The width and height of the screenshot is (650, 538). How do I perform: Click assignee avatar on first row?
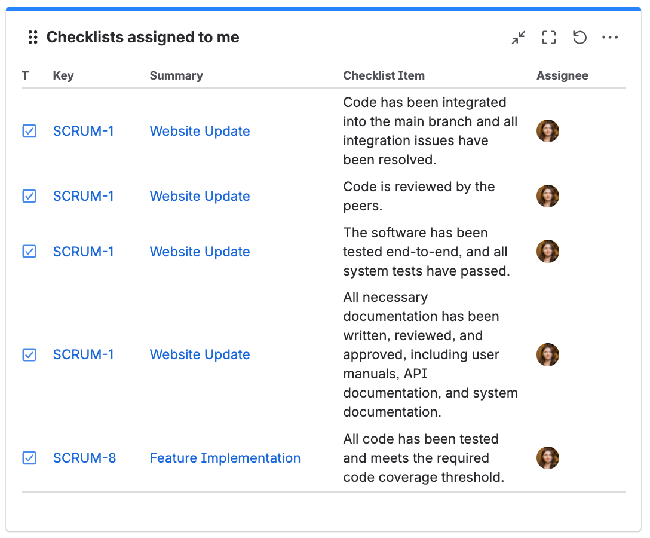[548, 131]
